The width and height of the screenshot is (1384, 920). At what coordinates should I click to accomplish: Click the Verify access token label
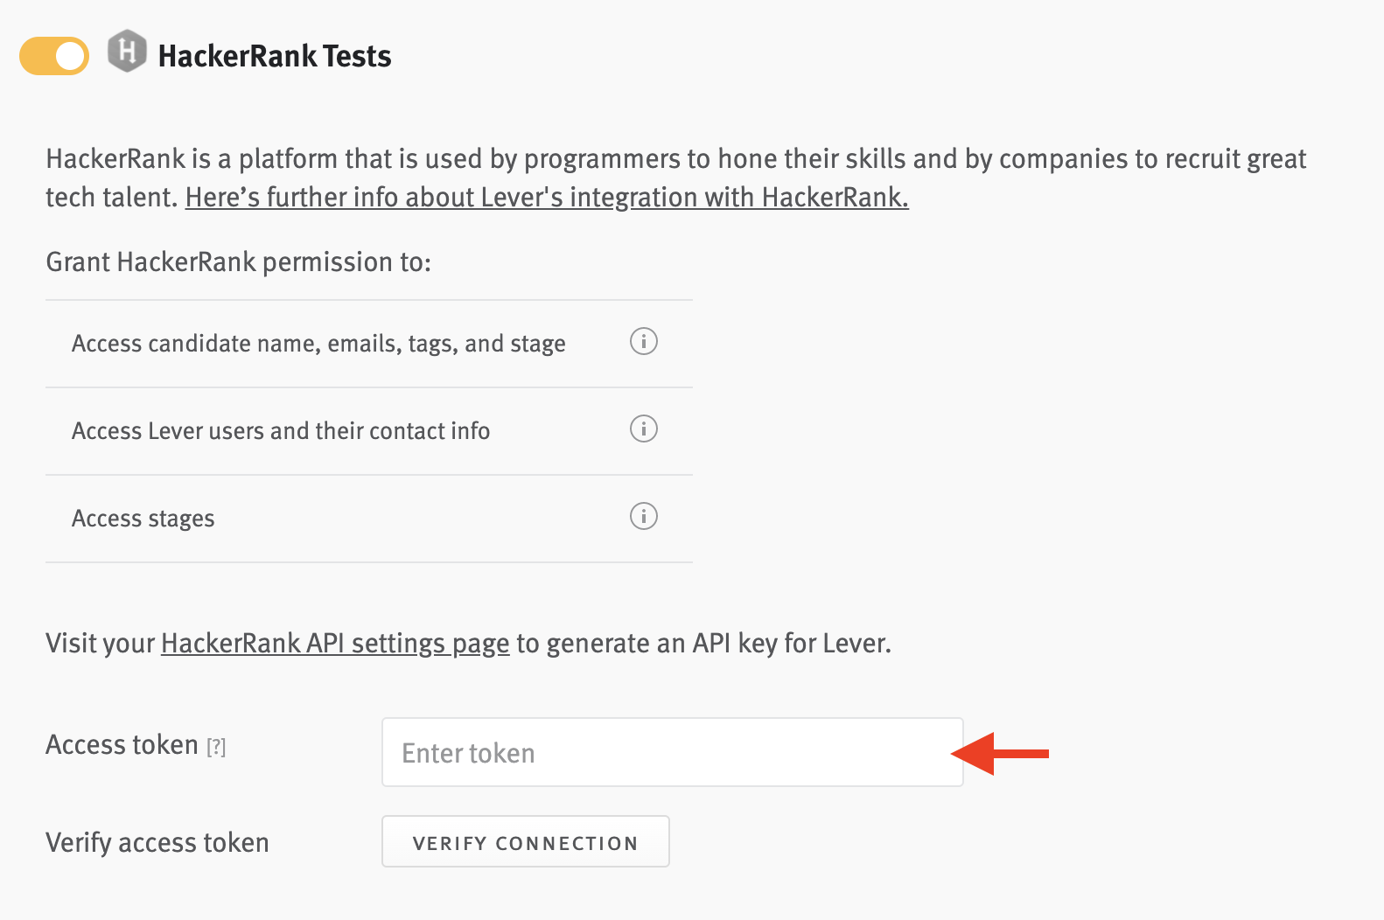157,843
